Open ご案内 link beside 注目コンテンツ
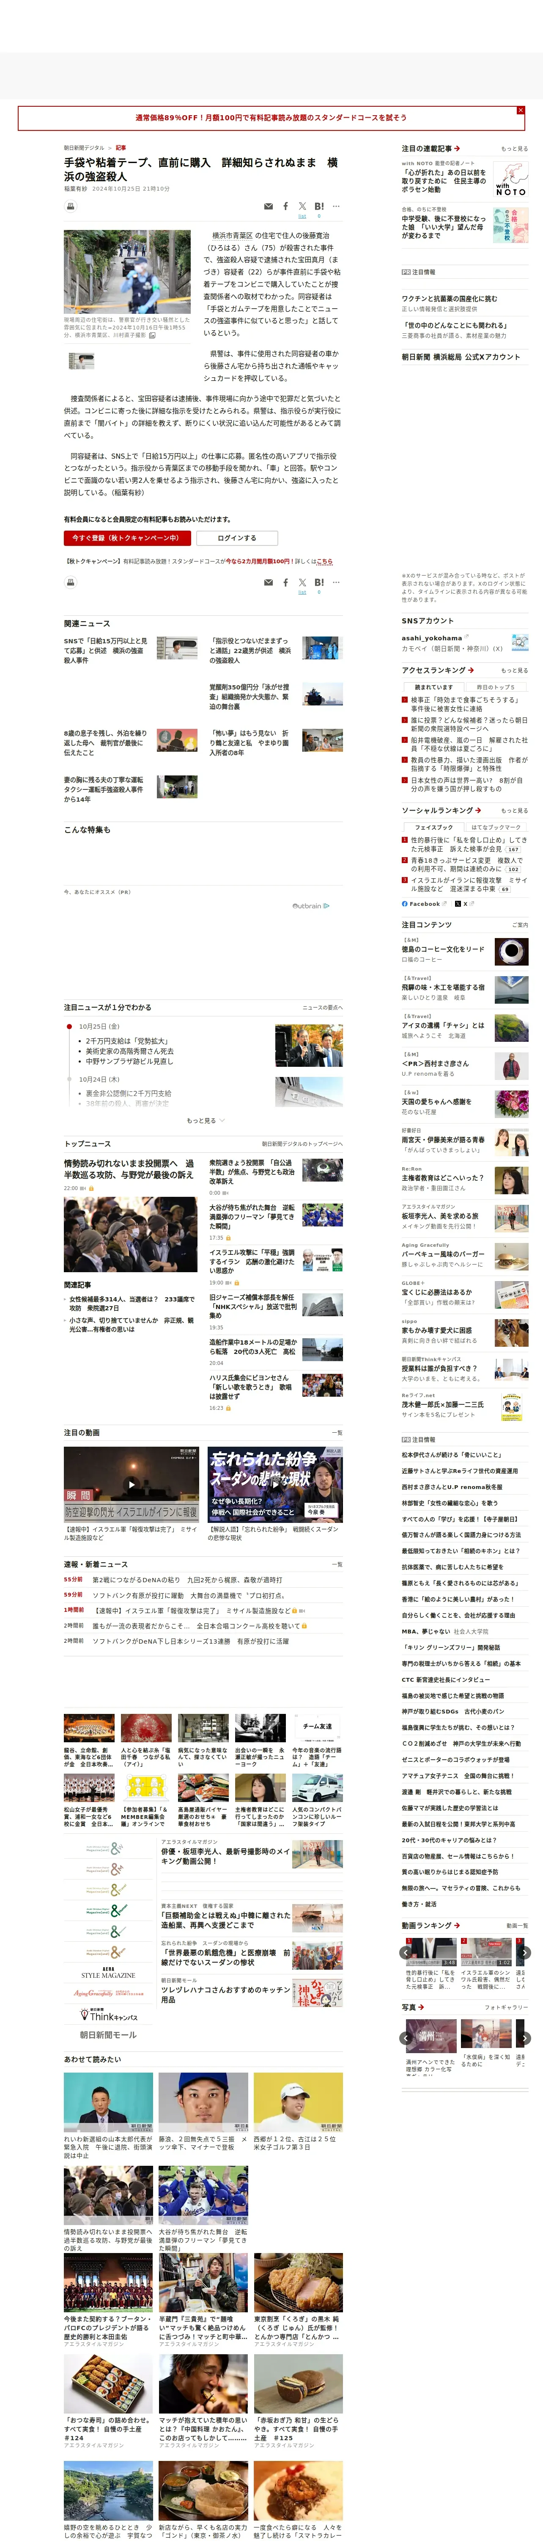The height and width of the screenshot is (2541, 543). point(519,925)
